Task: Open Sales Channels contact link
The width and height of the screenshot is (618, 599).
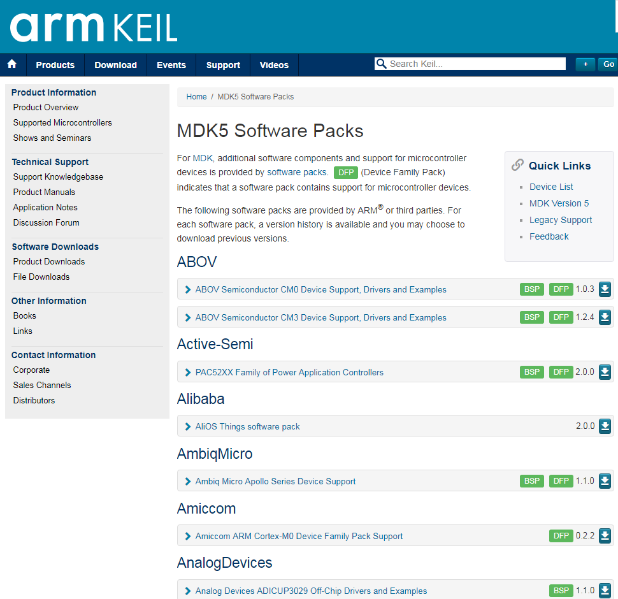Action: coord(42,385)
